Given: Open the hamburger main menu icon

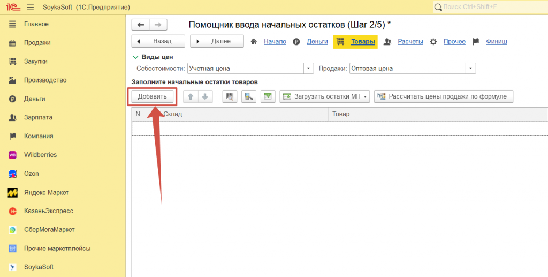Looking at the screenshot, I should pyautogui.click(x=30, y=7).
